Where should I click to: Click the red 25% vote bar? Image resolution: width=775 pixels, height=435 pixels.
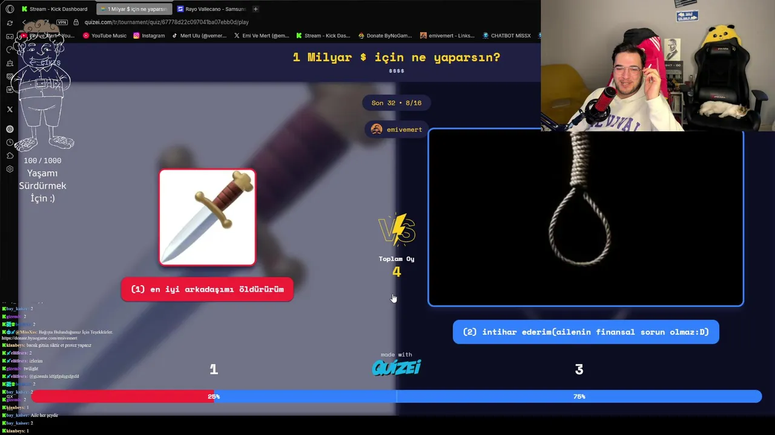coord(123,396)
